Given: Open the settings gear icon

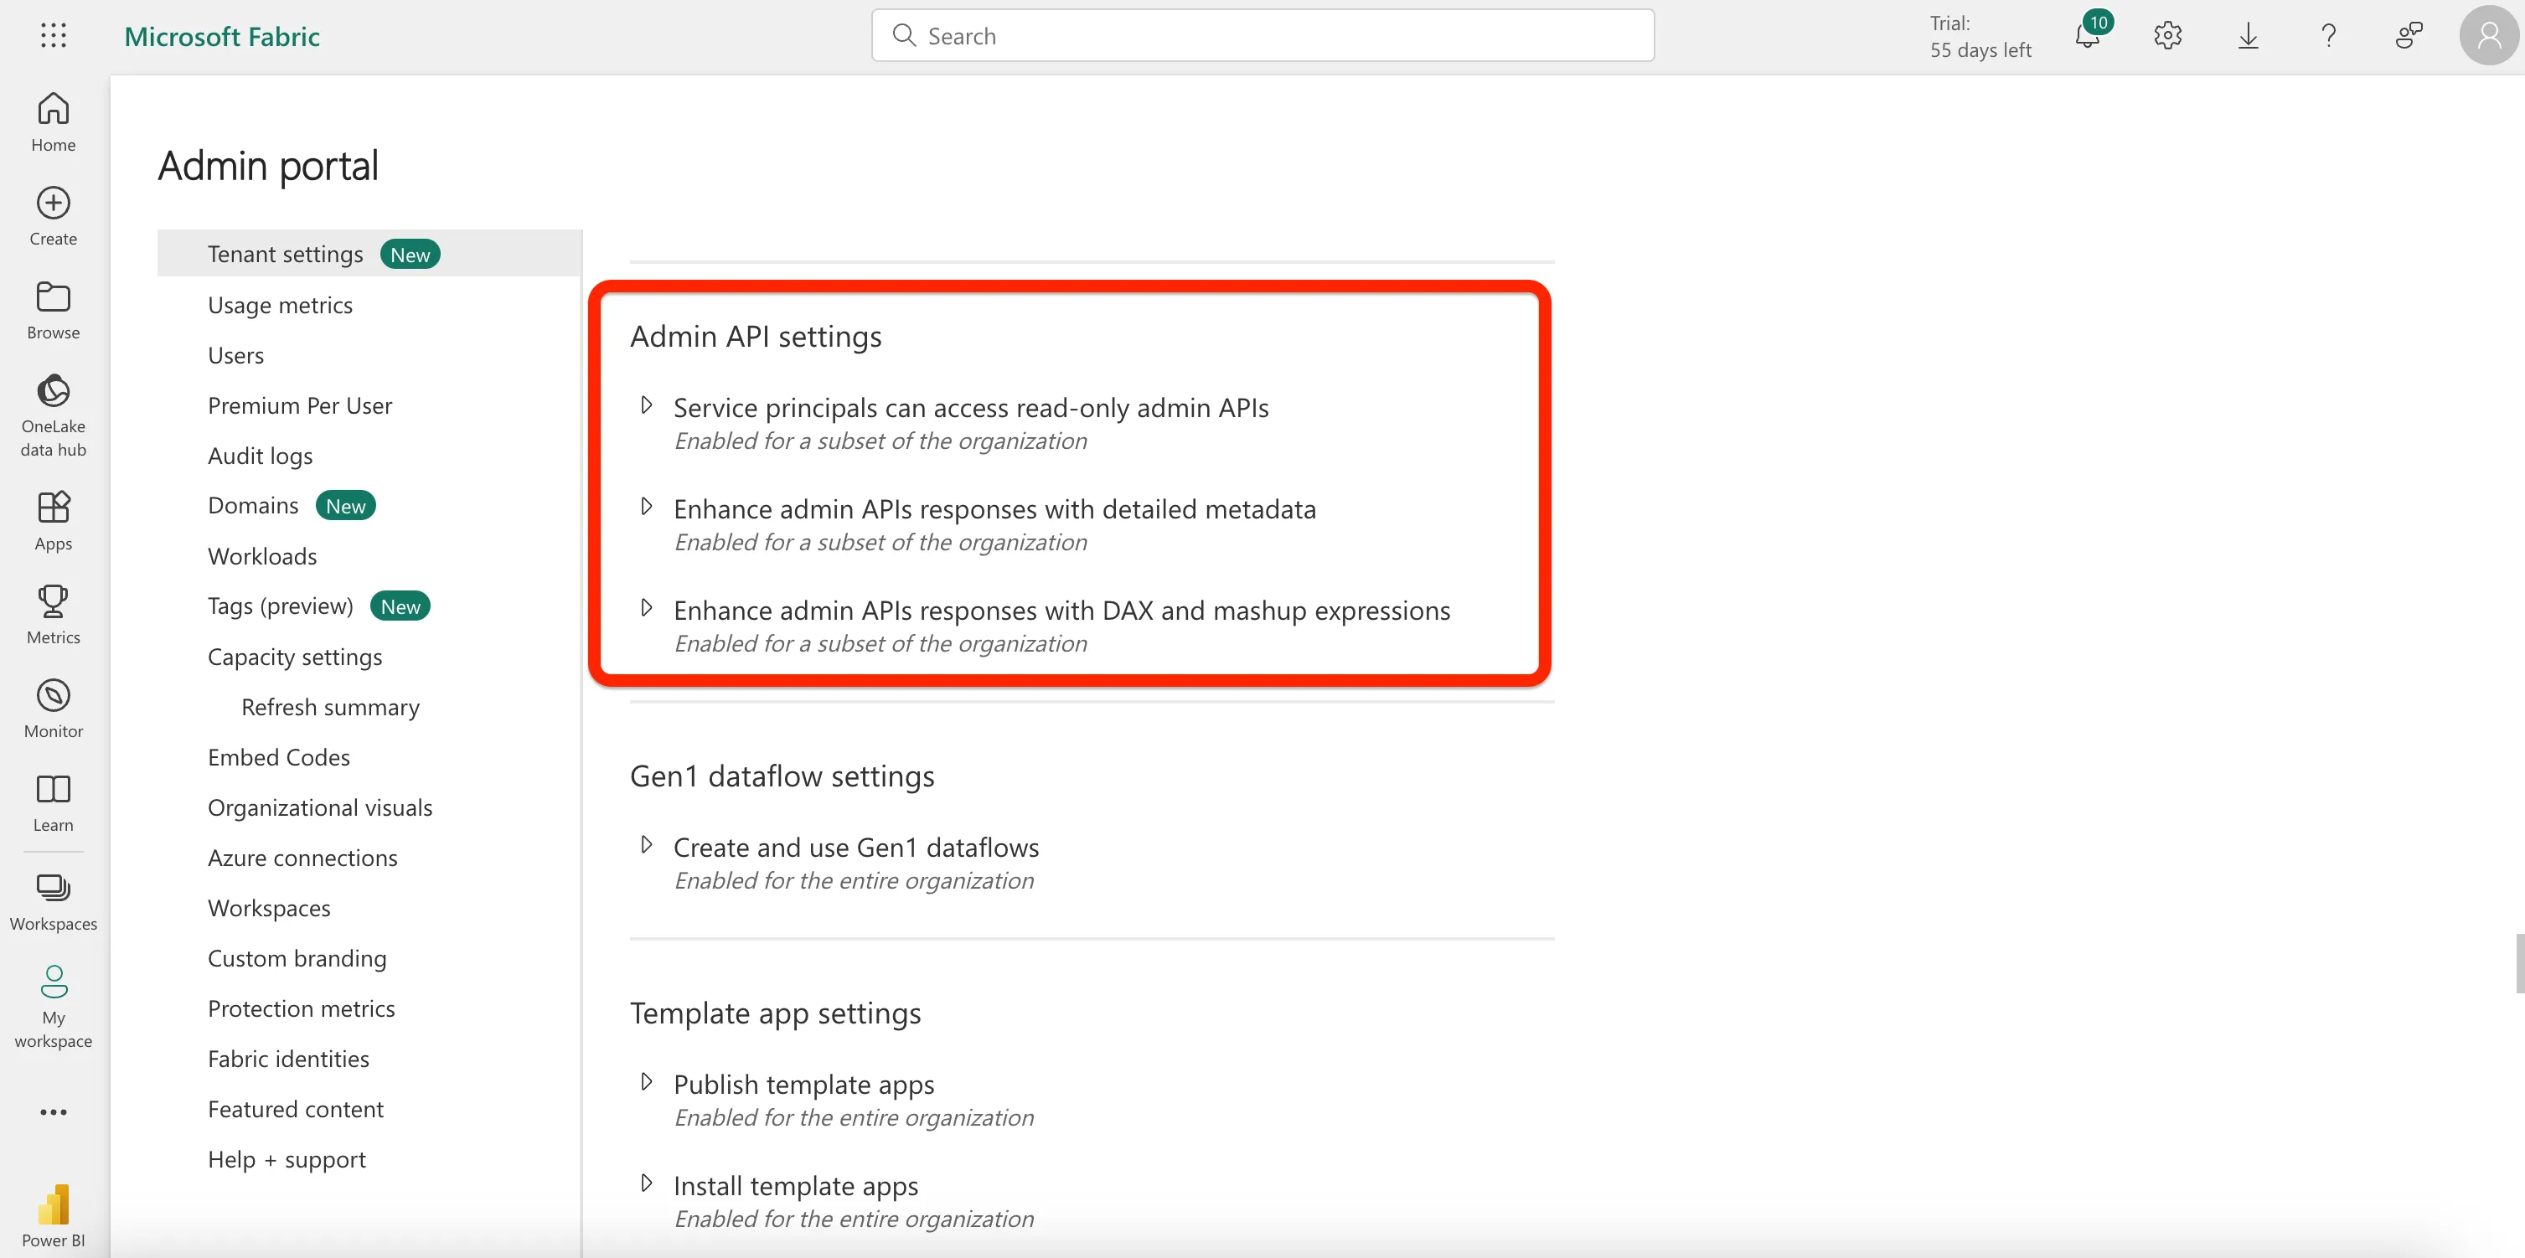Looking at the screenshot, I should (x=2167, y=36).
